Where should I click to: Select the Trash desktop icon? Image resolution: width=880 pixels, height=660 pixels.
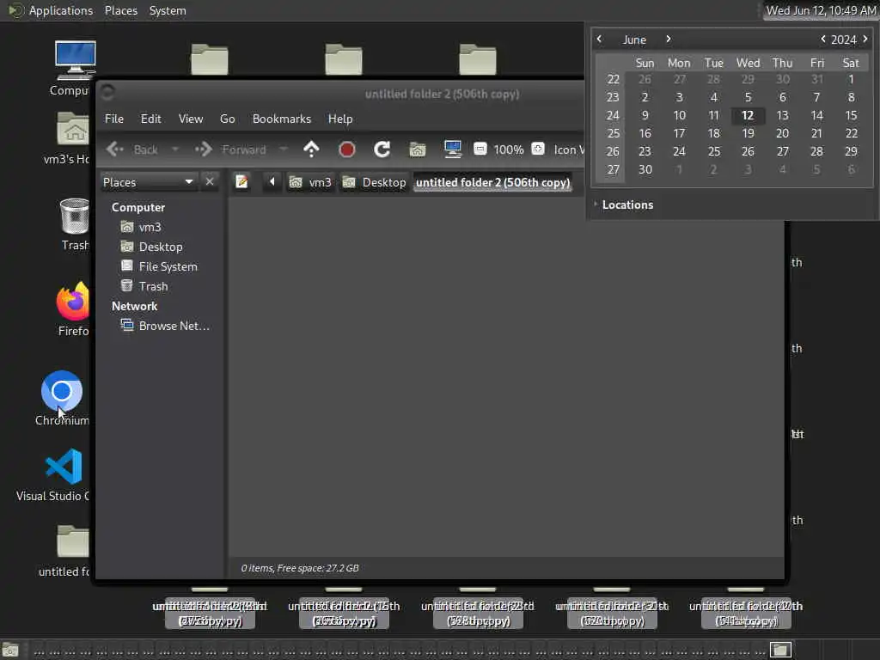[x=75, y=224]
